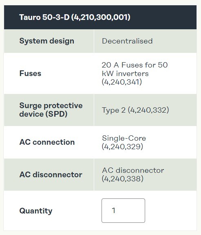Click the (4,240,341) fuse article number

122,82
